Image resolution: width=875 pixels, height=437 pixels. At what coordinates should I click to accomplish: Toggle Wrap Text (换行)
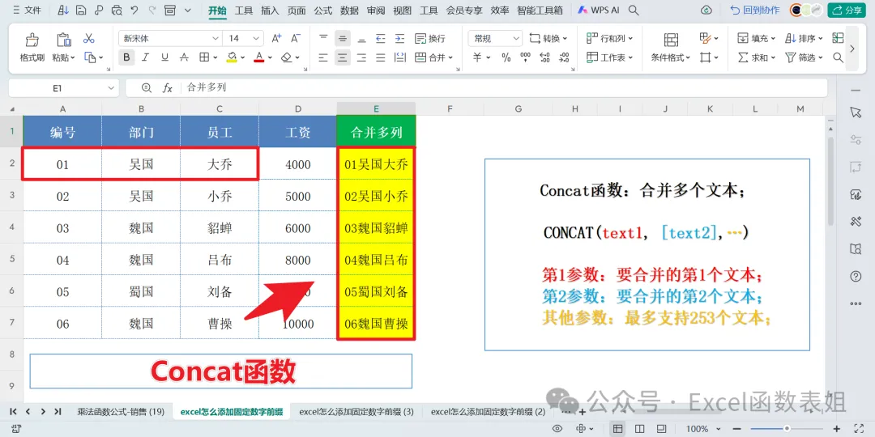430,39
